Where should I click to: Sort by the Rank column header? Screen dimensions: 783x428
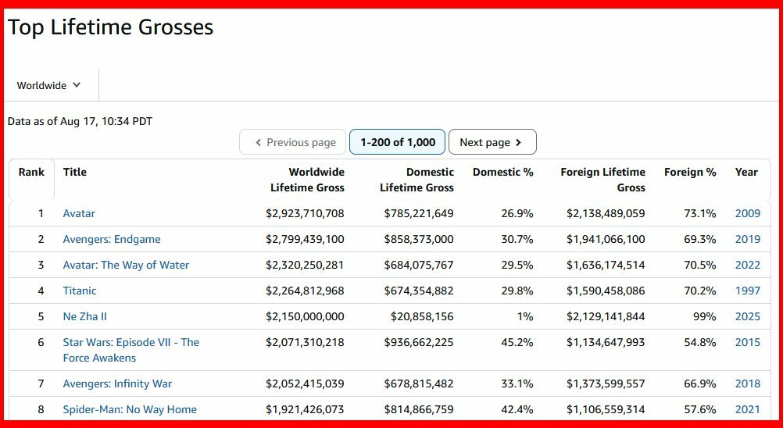[31, 172]
